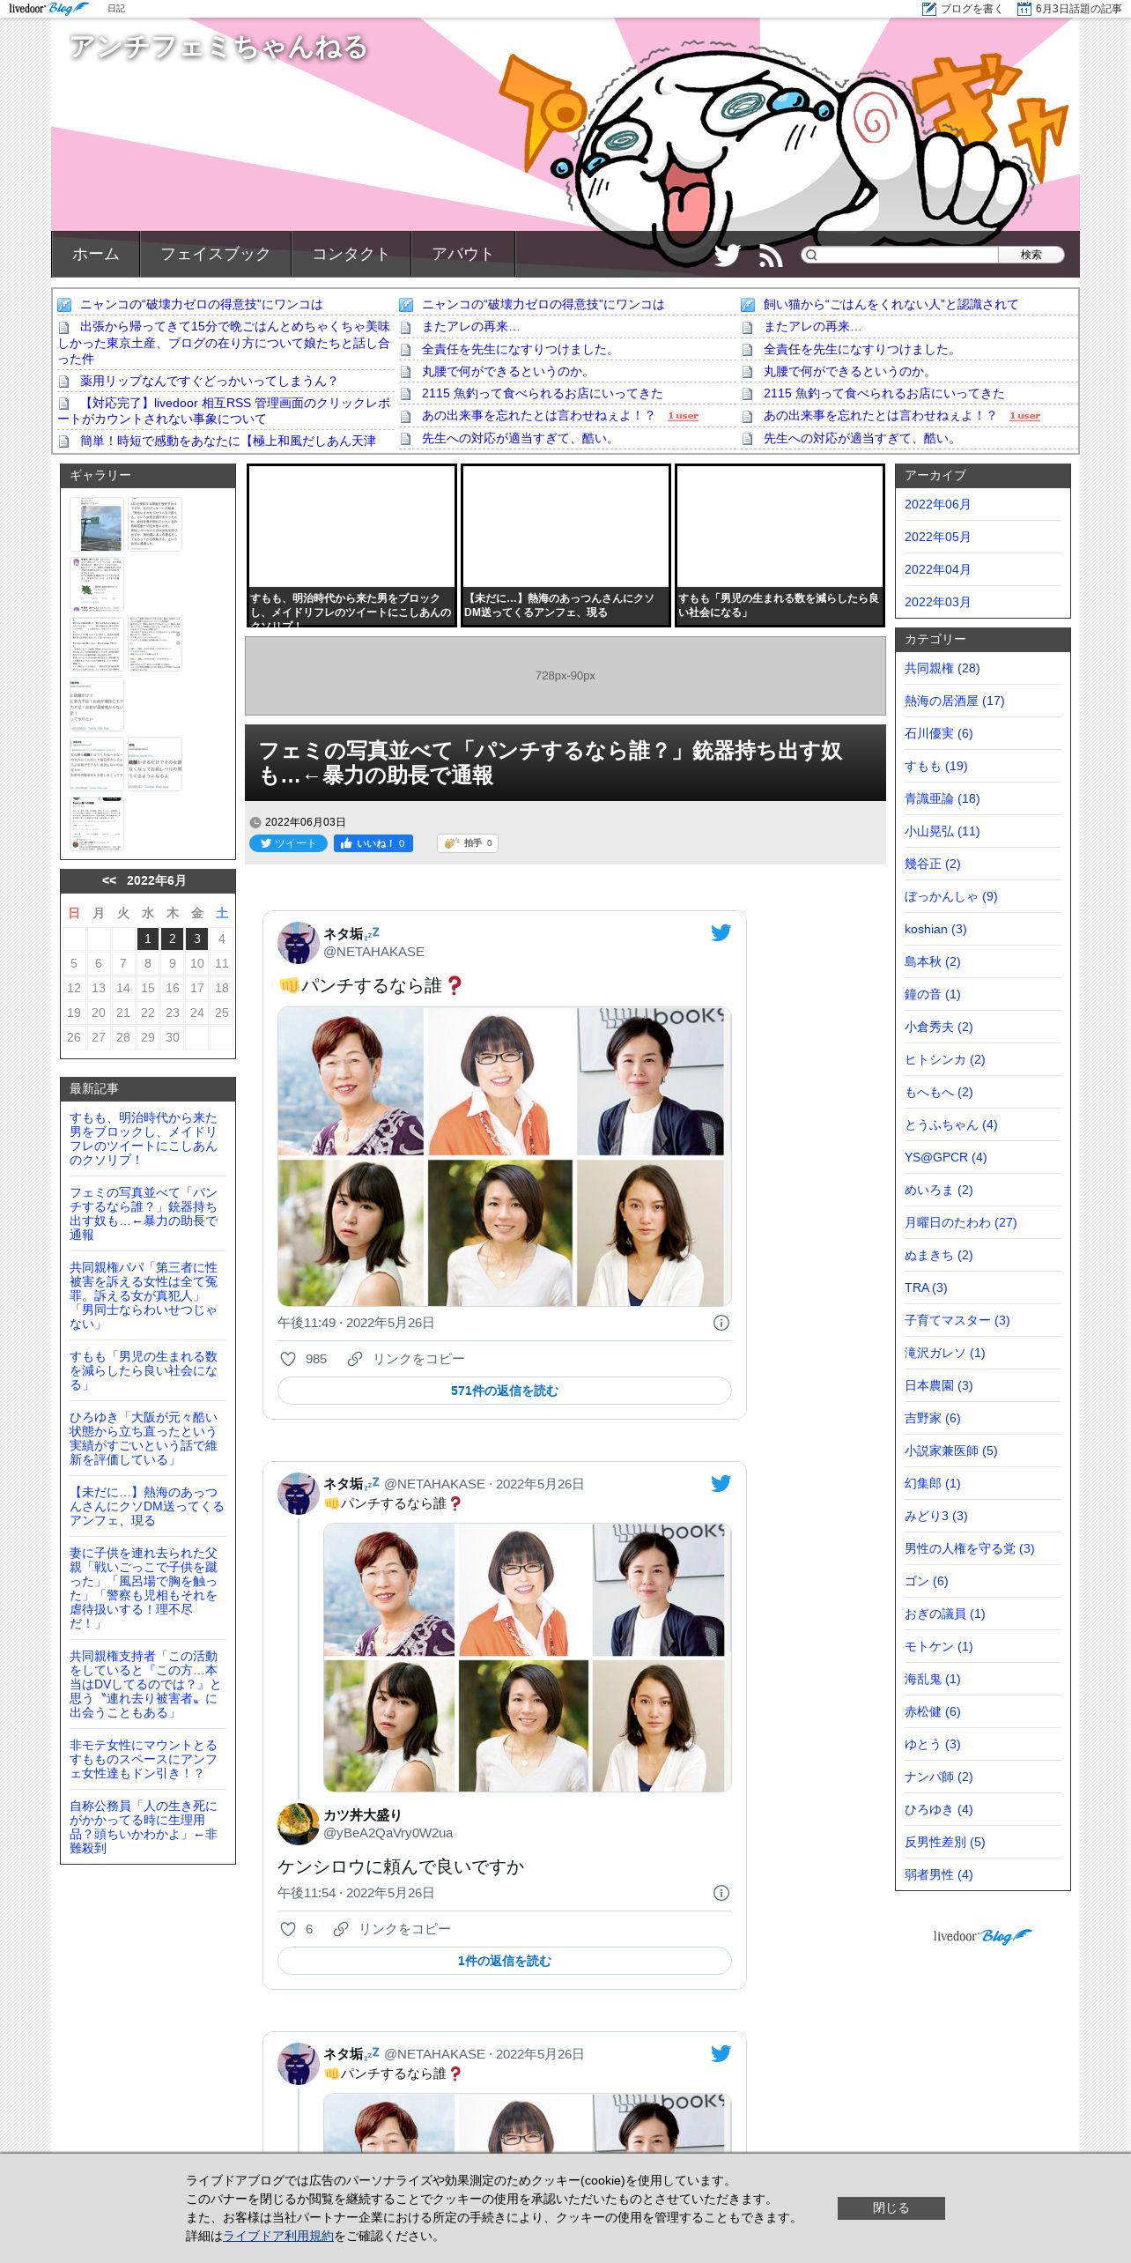Click ネタ垢 avatar on first tweet

coord(298,943)
